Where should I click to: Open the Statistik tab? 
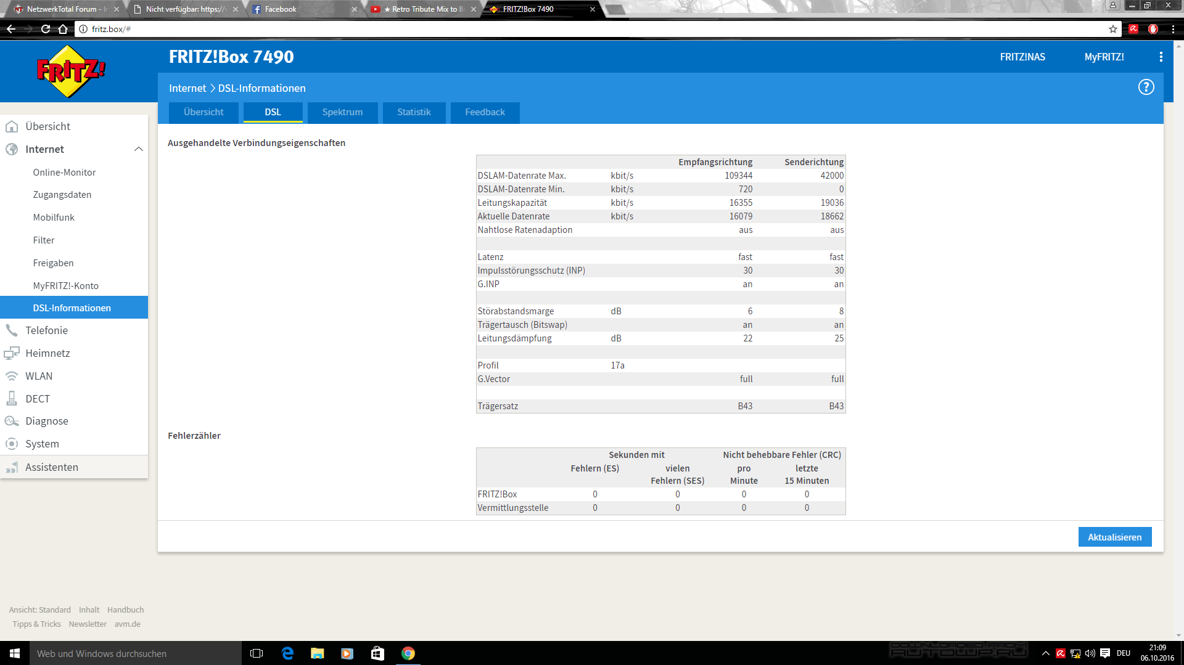(414, 112)
